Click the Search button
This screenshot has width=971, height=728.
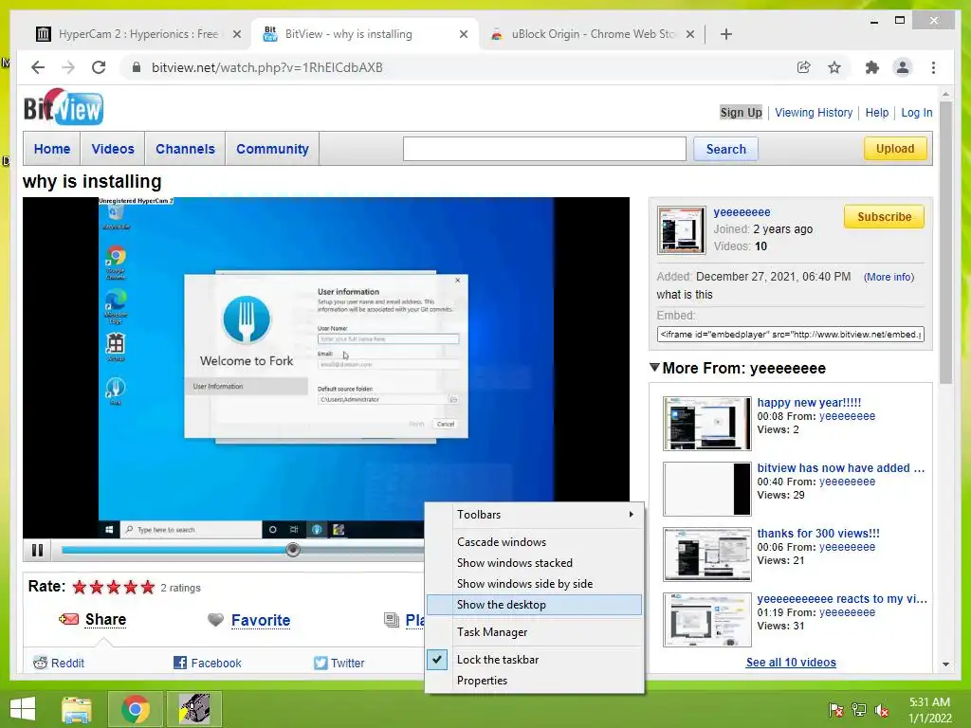725,149
